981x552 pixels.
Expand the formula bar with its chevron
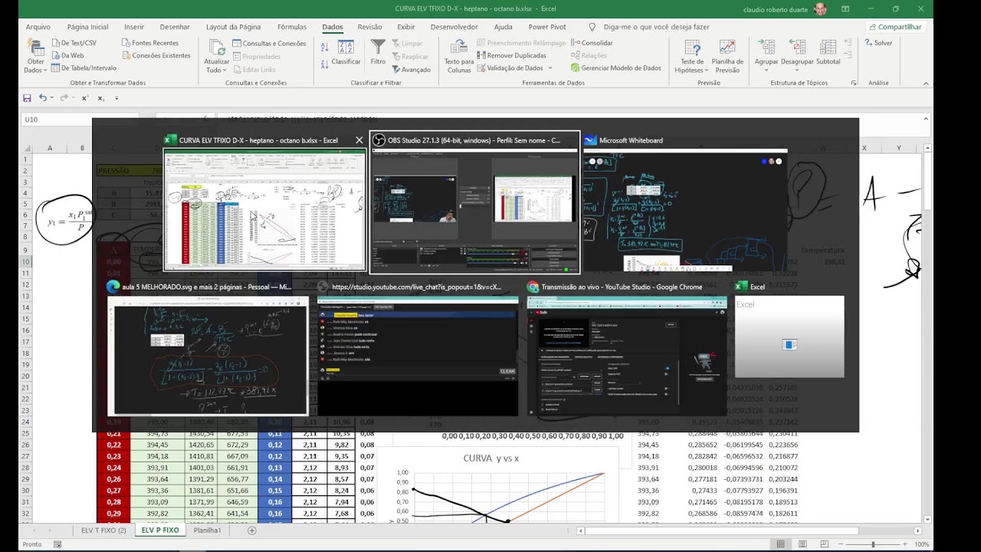click(927, 120)
